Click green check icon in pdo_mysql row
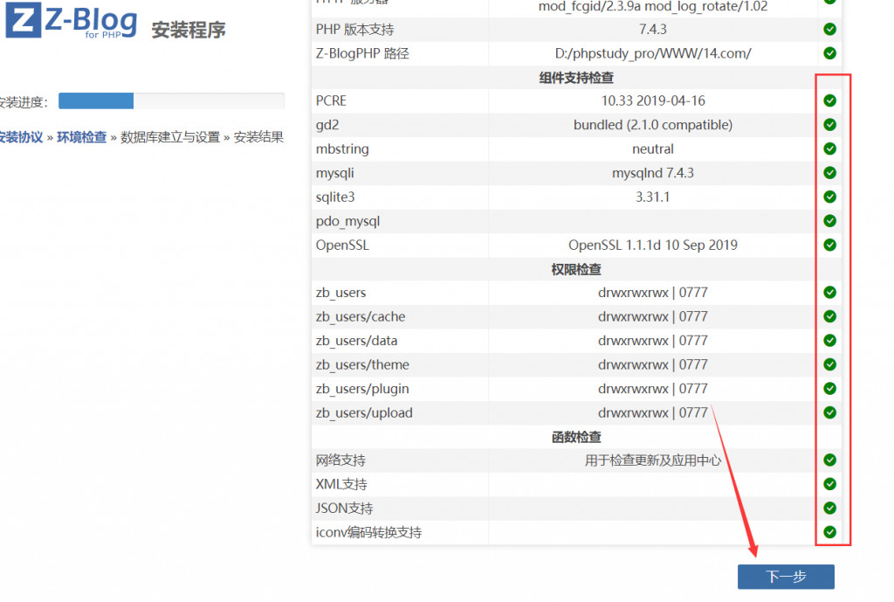894x602 pixels. click(x=829, y=220)
